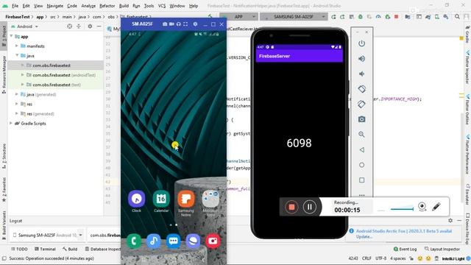Open the red camera app icon
The width and height of the screenshot is (471, 265).
(213, 241)
